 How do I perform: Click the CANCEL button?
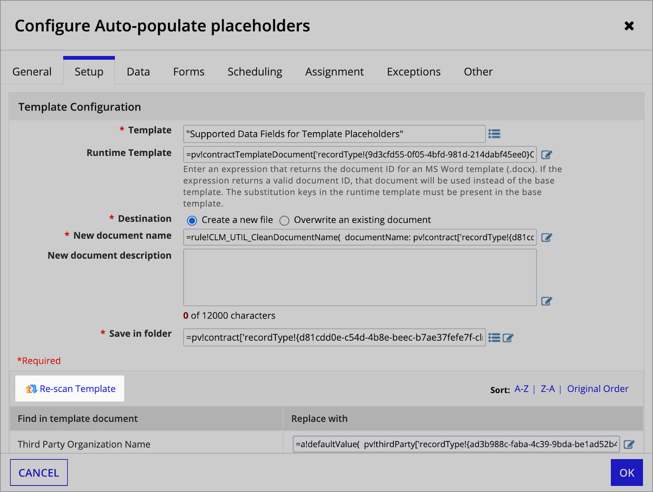[39, 472]
